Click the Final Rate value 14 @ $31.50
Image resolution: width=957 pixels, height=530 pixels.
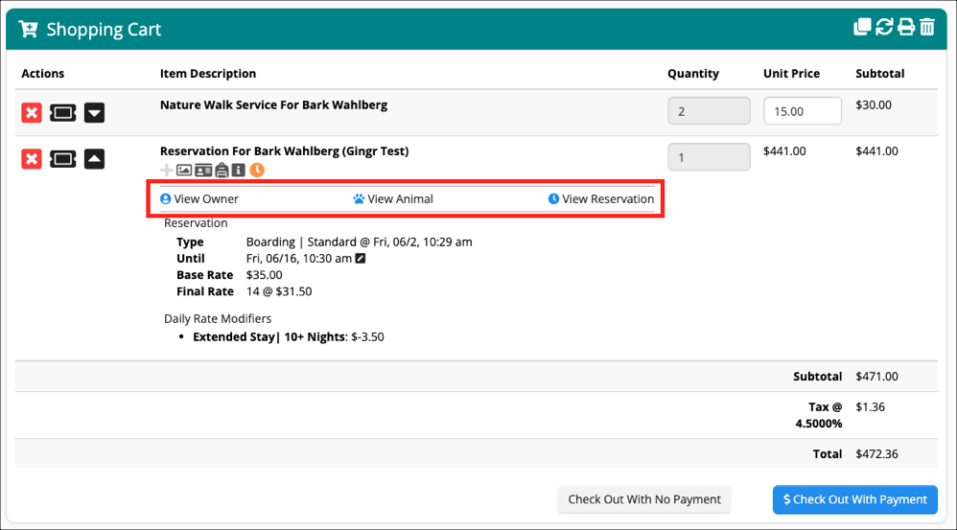pos(279,291)
